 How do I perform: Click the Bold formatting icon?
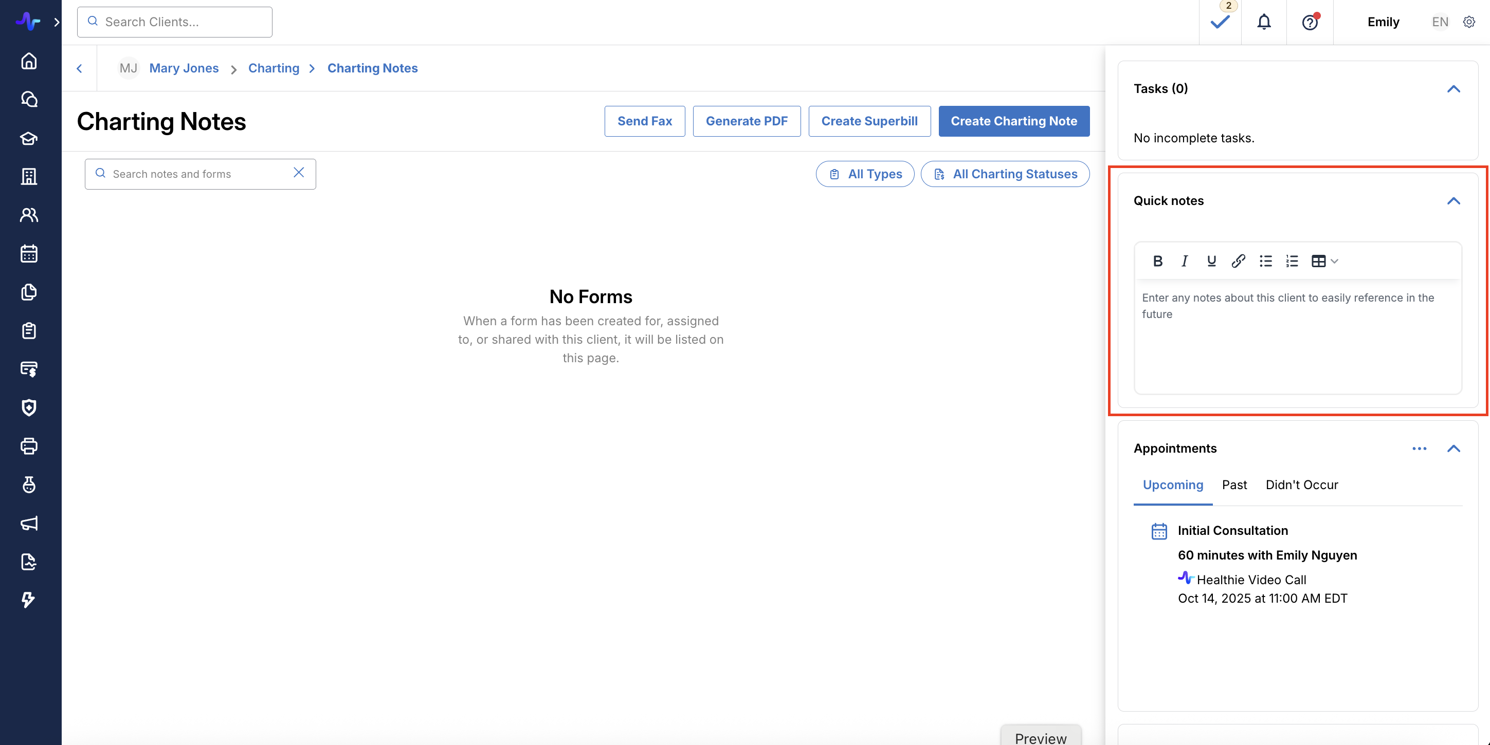click(1157, 261)
